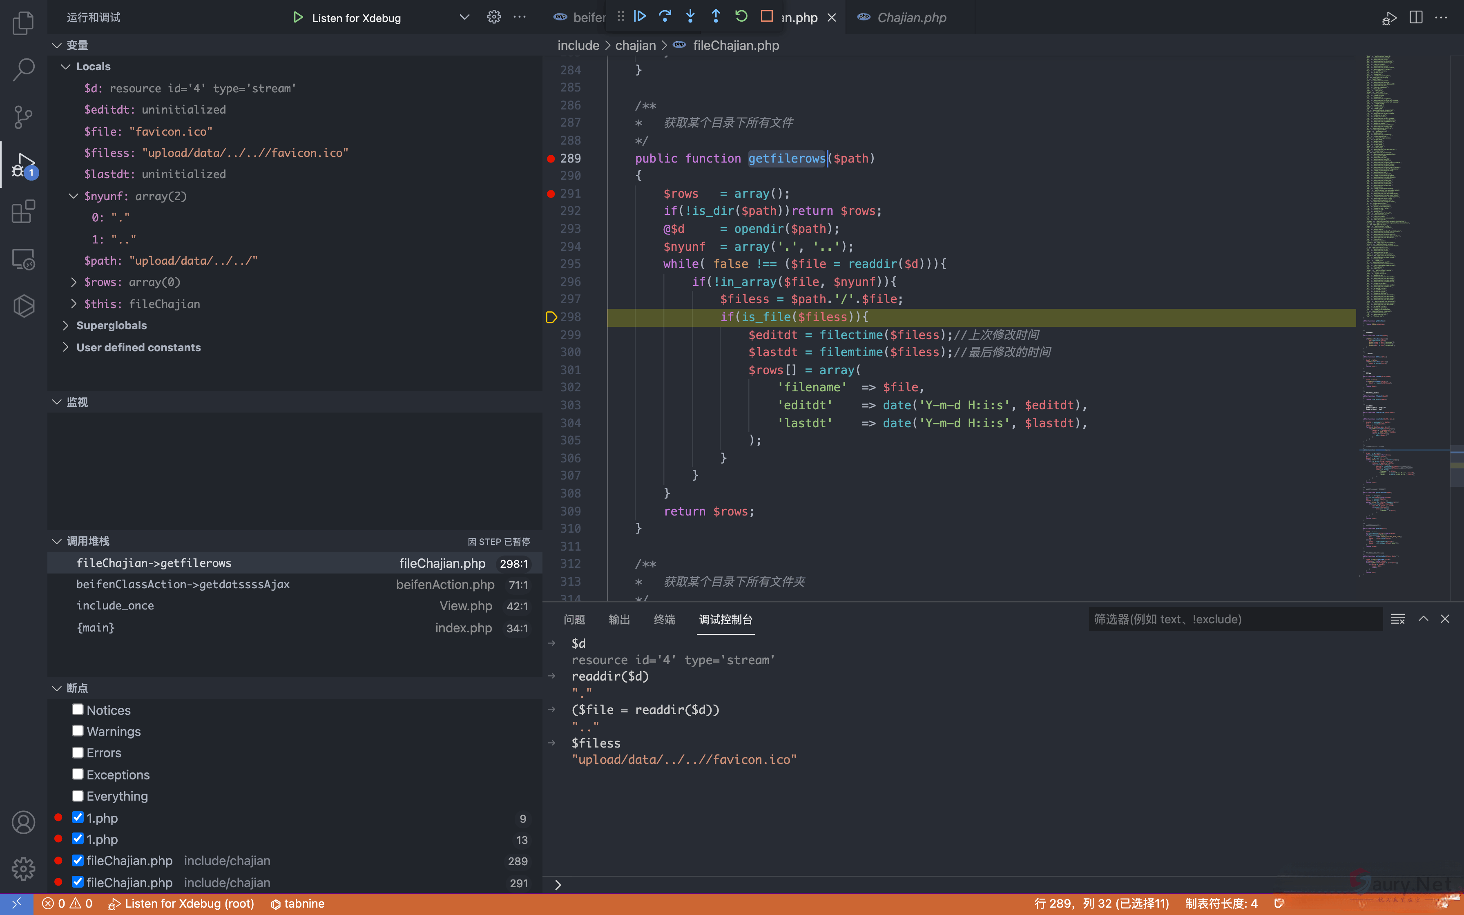Image resolution: width=1464 pixels, height=915 pixels.
Task: Click the Step Over debug icon
Action: 665,16
